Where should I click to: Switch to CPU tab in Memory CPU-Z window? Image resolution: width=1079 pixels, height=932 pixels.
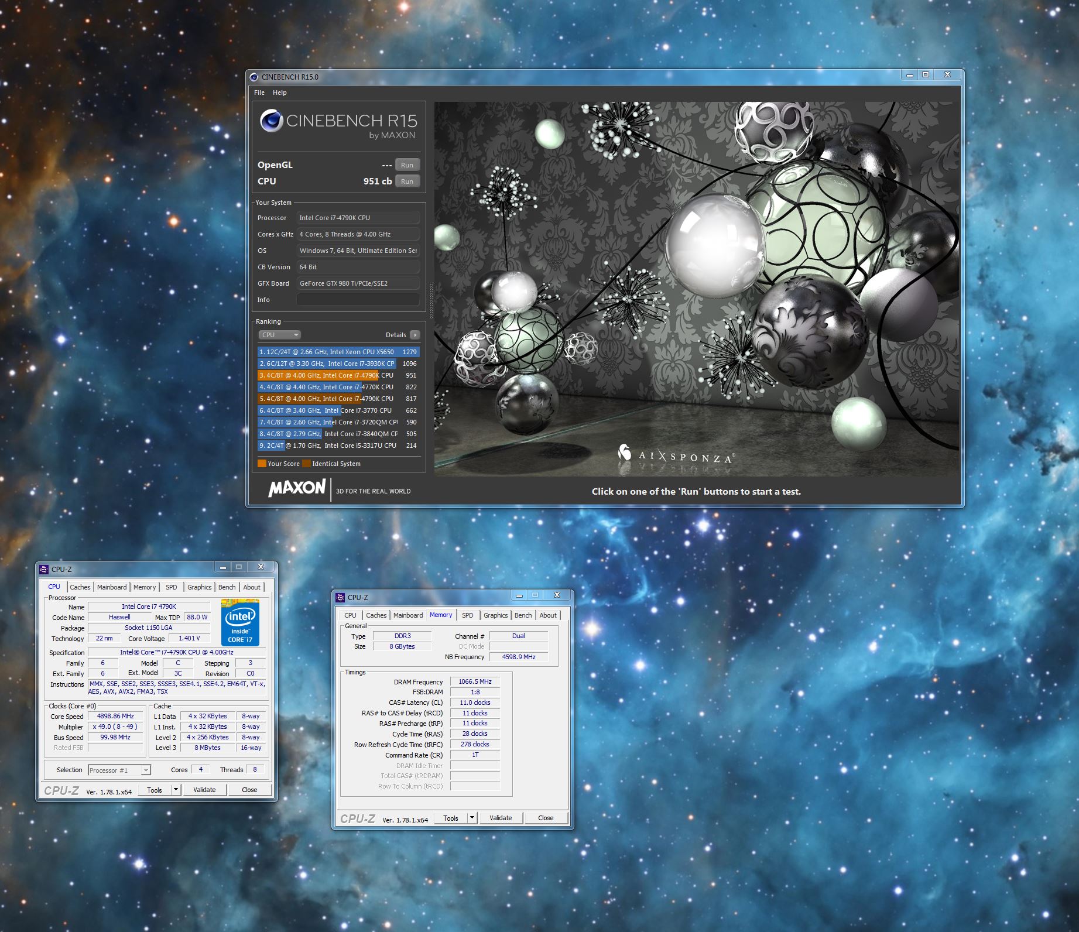pyautogui.click(x=350, y=615)
